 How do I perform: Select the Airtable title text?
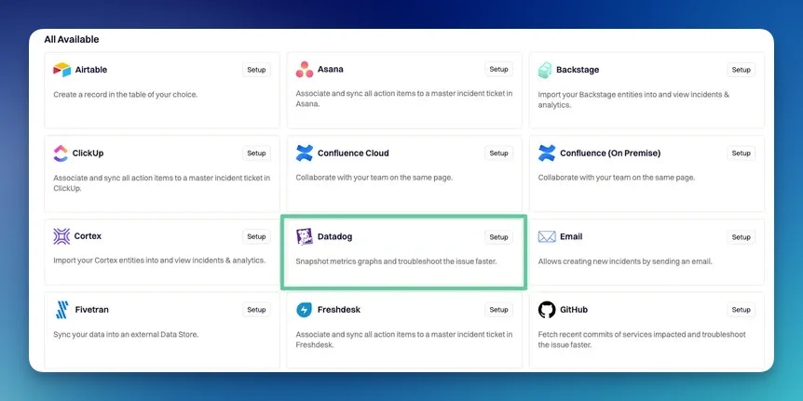point(91,70)
